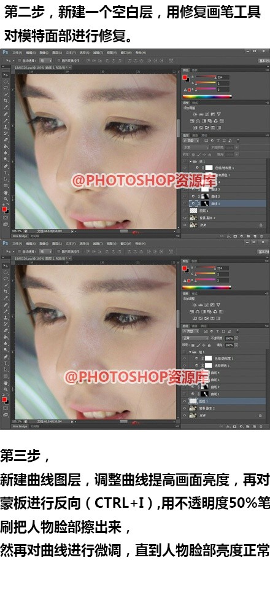Select the Healing Brush tool in lower window
The height and width of the screenshot is (614, 270).
click(x=6, y=305)
